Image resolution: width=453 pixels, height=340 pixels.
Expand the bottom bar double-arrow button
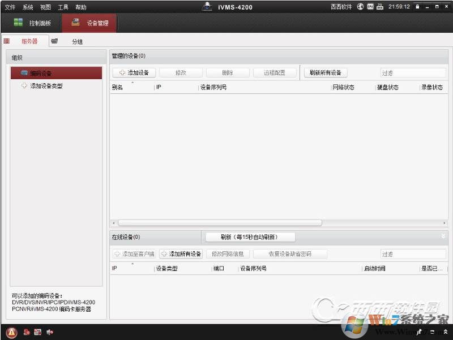pos(445,332)
